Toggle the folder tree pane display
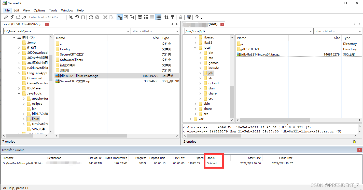Image resolution: width=363 pixels, height=190 pixels. (x=120, y=17)
